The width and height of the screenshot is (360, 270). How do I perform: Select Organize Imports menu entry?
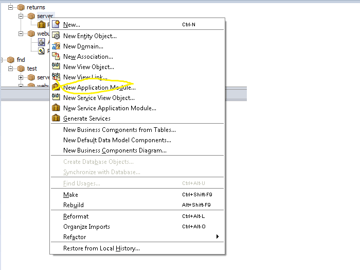[x=86, y=227]
